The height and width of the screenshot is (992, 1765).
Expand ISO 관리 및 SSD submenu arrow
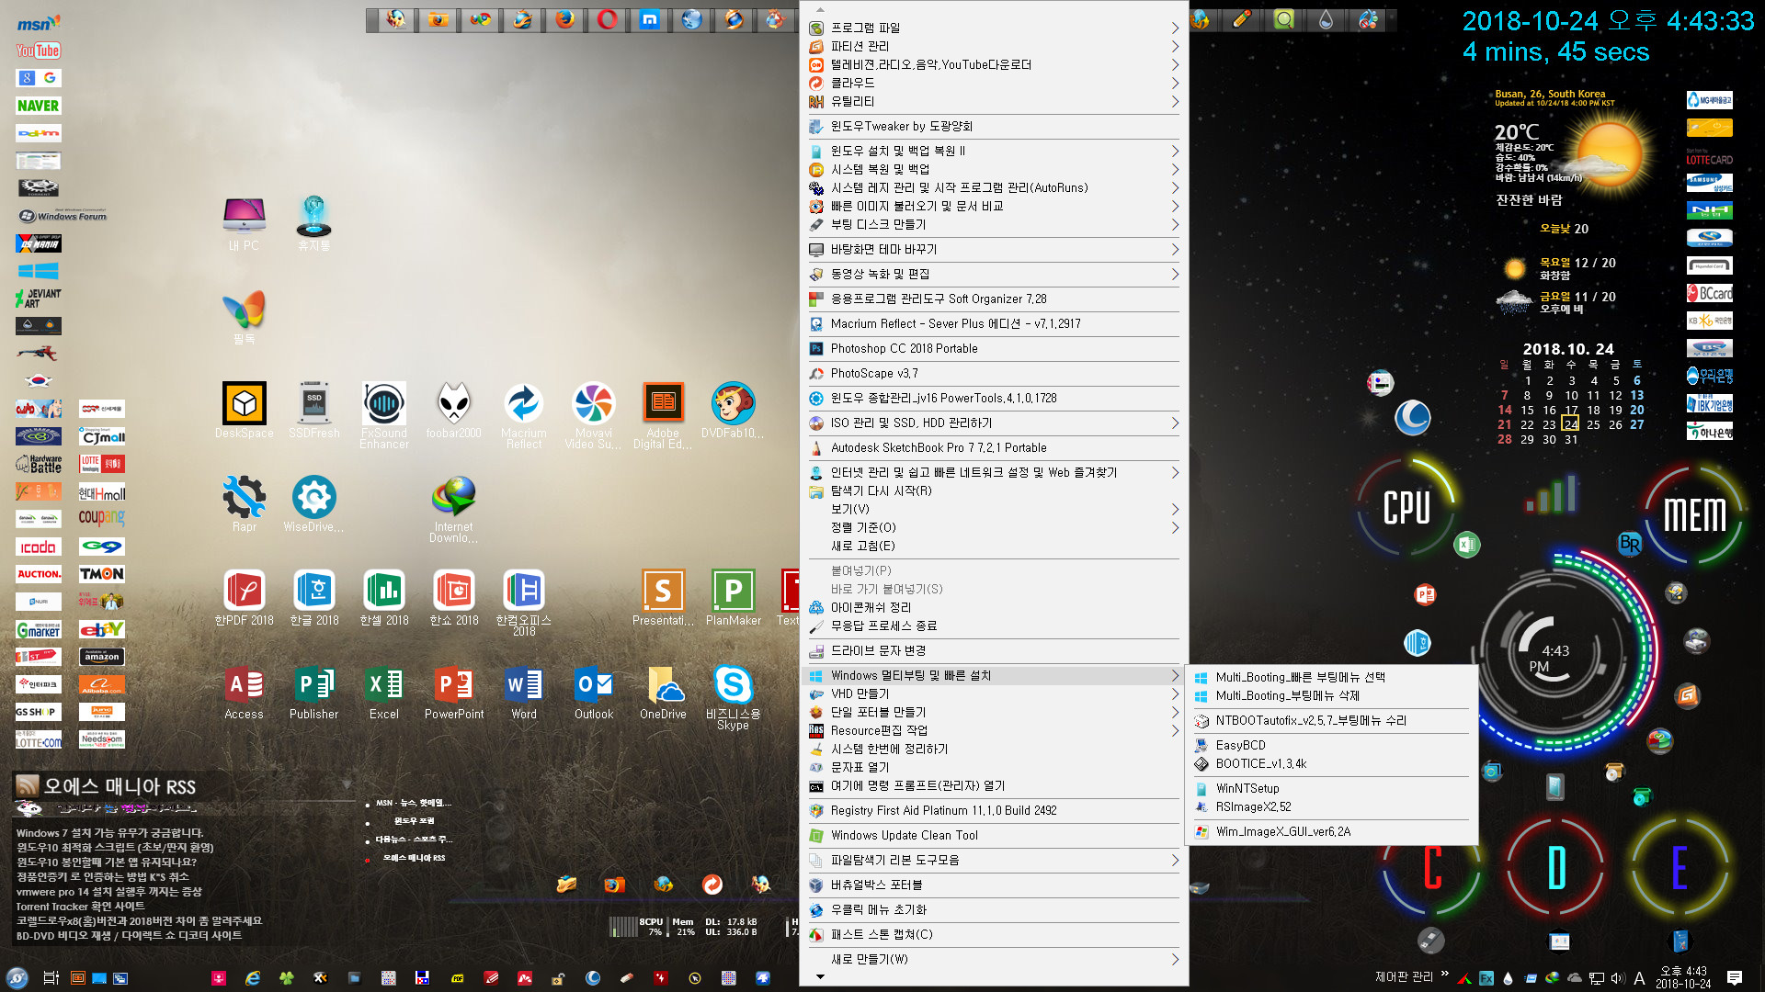(1175, 423)
